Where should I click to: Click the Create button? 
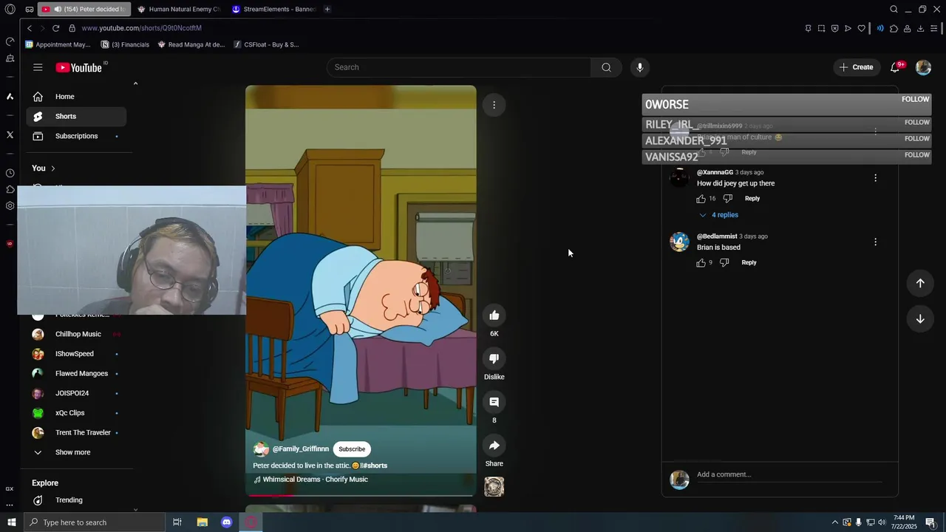857,67
